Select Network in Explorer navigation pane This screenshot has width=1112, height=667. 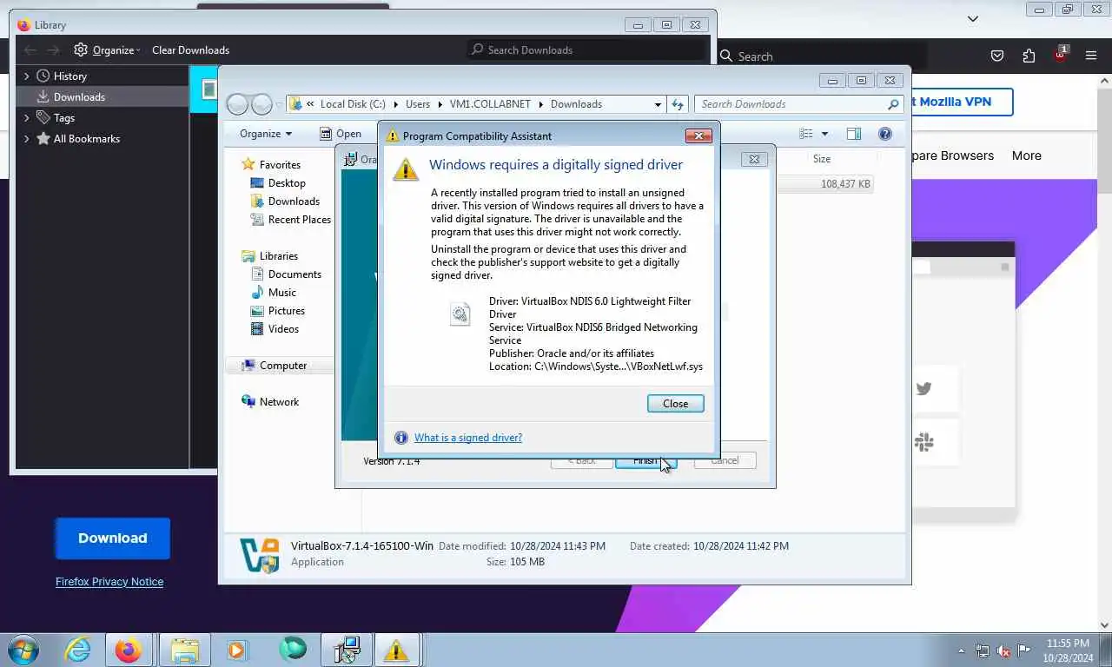(x=279, y=402)
